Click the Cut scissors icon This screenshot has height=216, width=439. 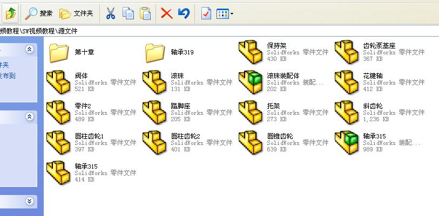(110, 13)
